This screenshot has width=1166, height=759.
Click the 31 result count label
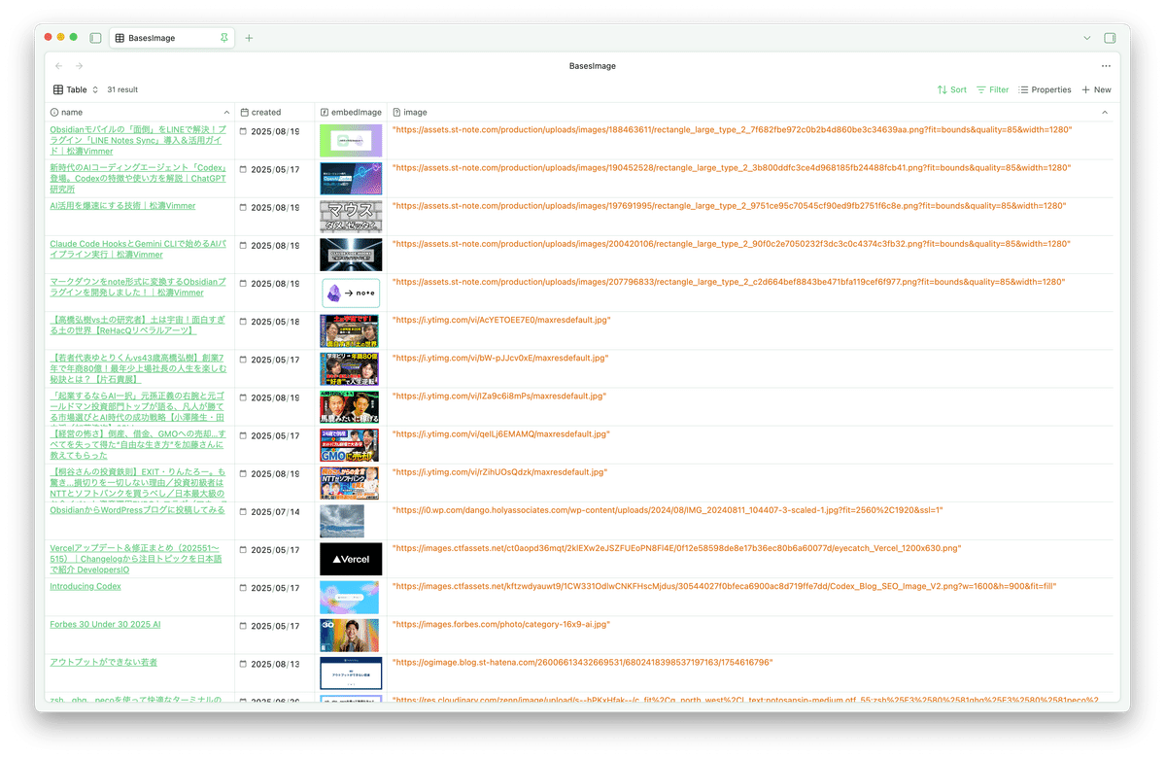click(122, 89)
